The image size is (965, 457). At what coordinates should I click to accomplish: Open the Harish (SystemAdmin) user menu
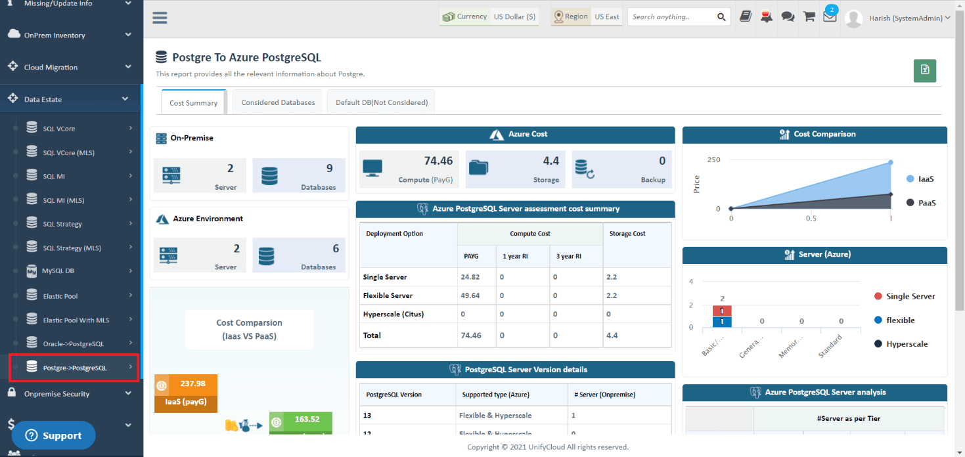click(x=910, y=18)
